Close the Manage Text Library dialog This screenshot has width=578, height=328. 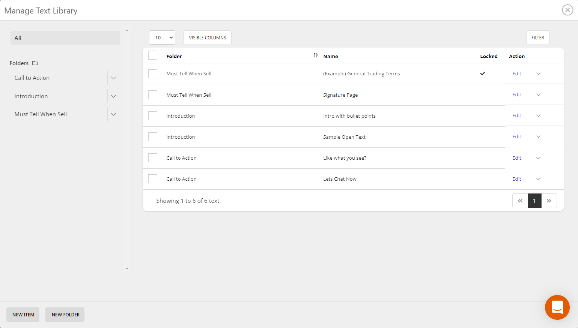(567, 10)
